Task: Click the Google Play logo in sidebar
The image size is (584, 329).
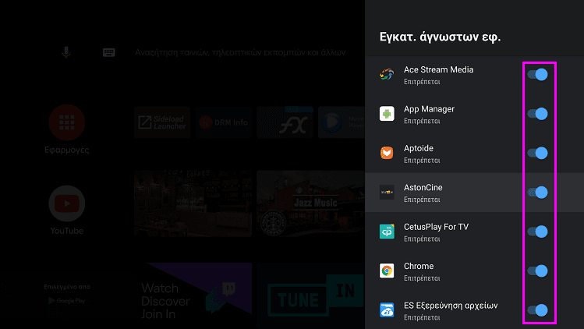Action: click(67, 301)
